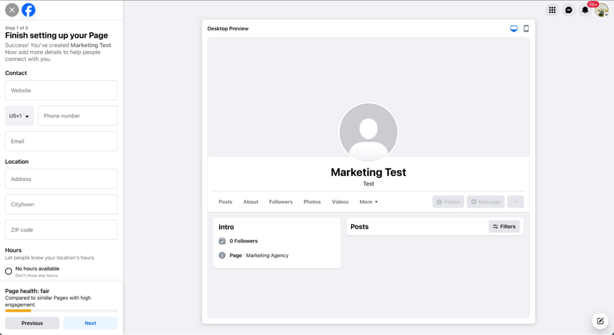Open the posts Filters button
The image size is (614, 335).
[504, 226]
